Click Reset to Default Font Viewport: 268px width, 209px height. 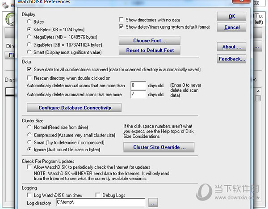(150, 50)
